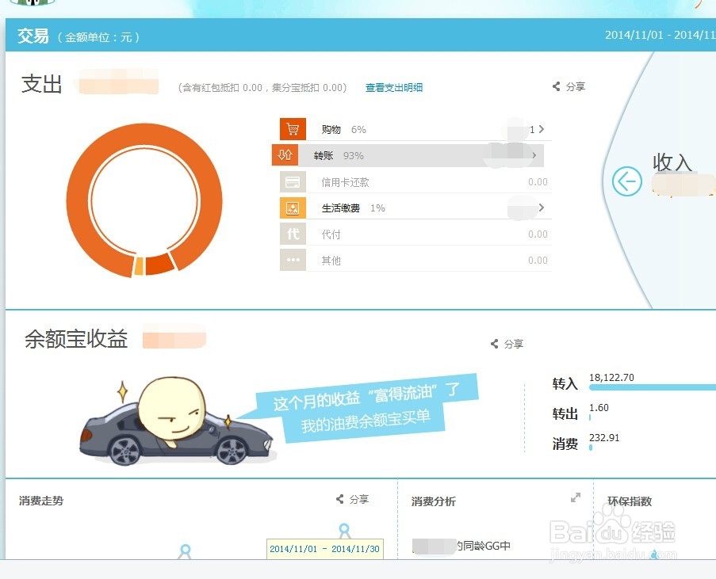
Task: Click the 环保指数 panel title
Action: (x=630, y=501)
